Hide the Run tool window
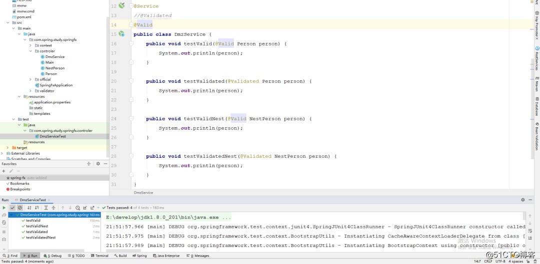The width and height of the screenshot is (540, 264). tap(530, 200)
